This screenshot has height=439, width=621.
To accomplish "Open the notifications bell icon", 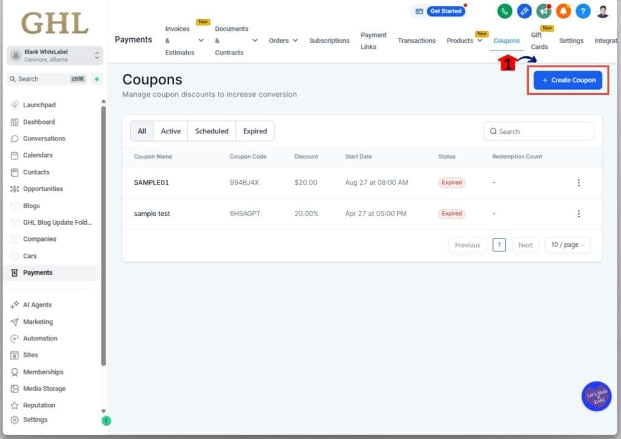I will coord(563,11).
